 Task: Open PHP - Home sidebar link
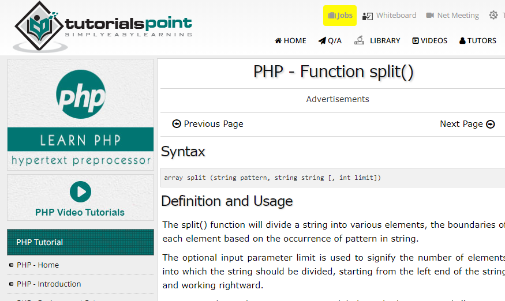38,265
